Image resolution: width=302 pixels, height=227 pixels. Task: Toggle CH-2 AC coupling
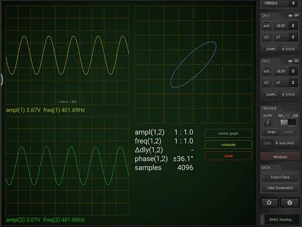coord(267,83)
